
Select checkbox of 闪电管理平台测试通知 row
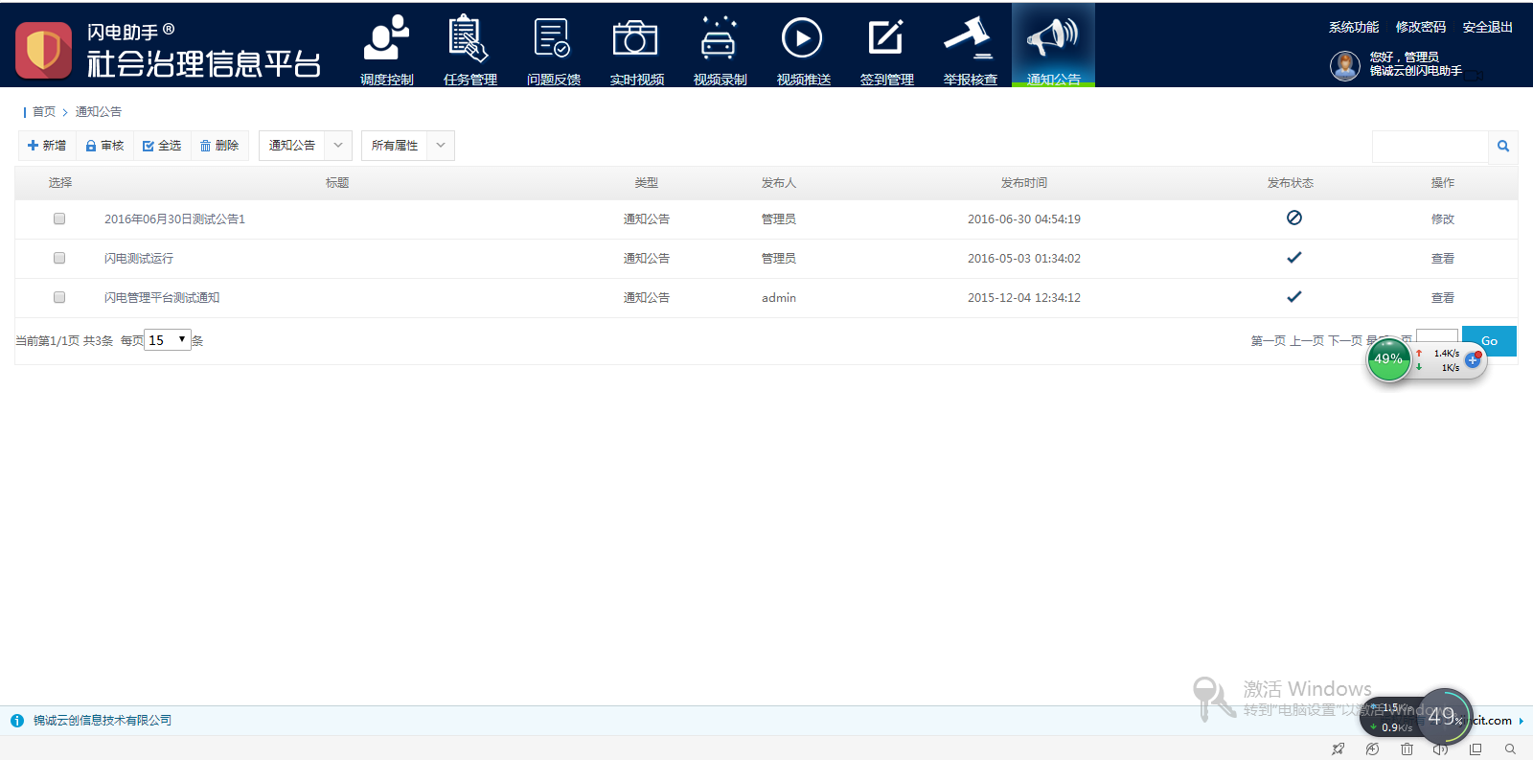(59, 297)
